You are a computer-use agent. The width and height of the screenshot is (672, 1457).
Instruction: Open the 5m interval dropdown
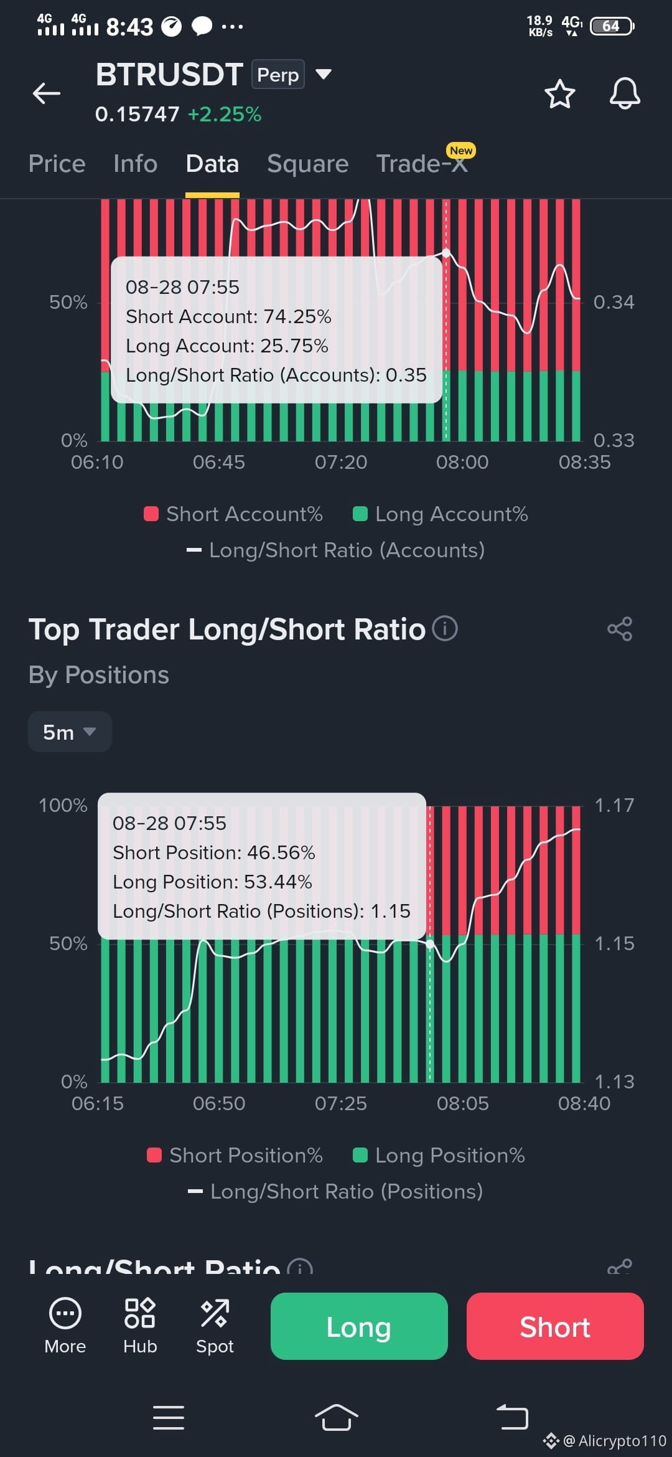point(70,732)
